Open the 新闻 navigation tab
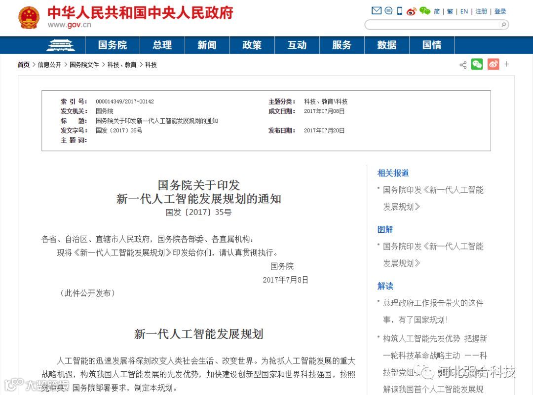 [207, 45]
